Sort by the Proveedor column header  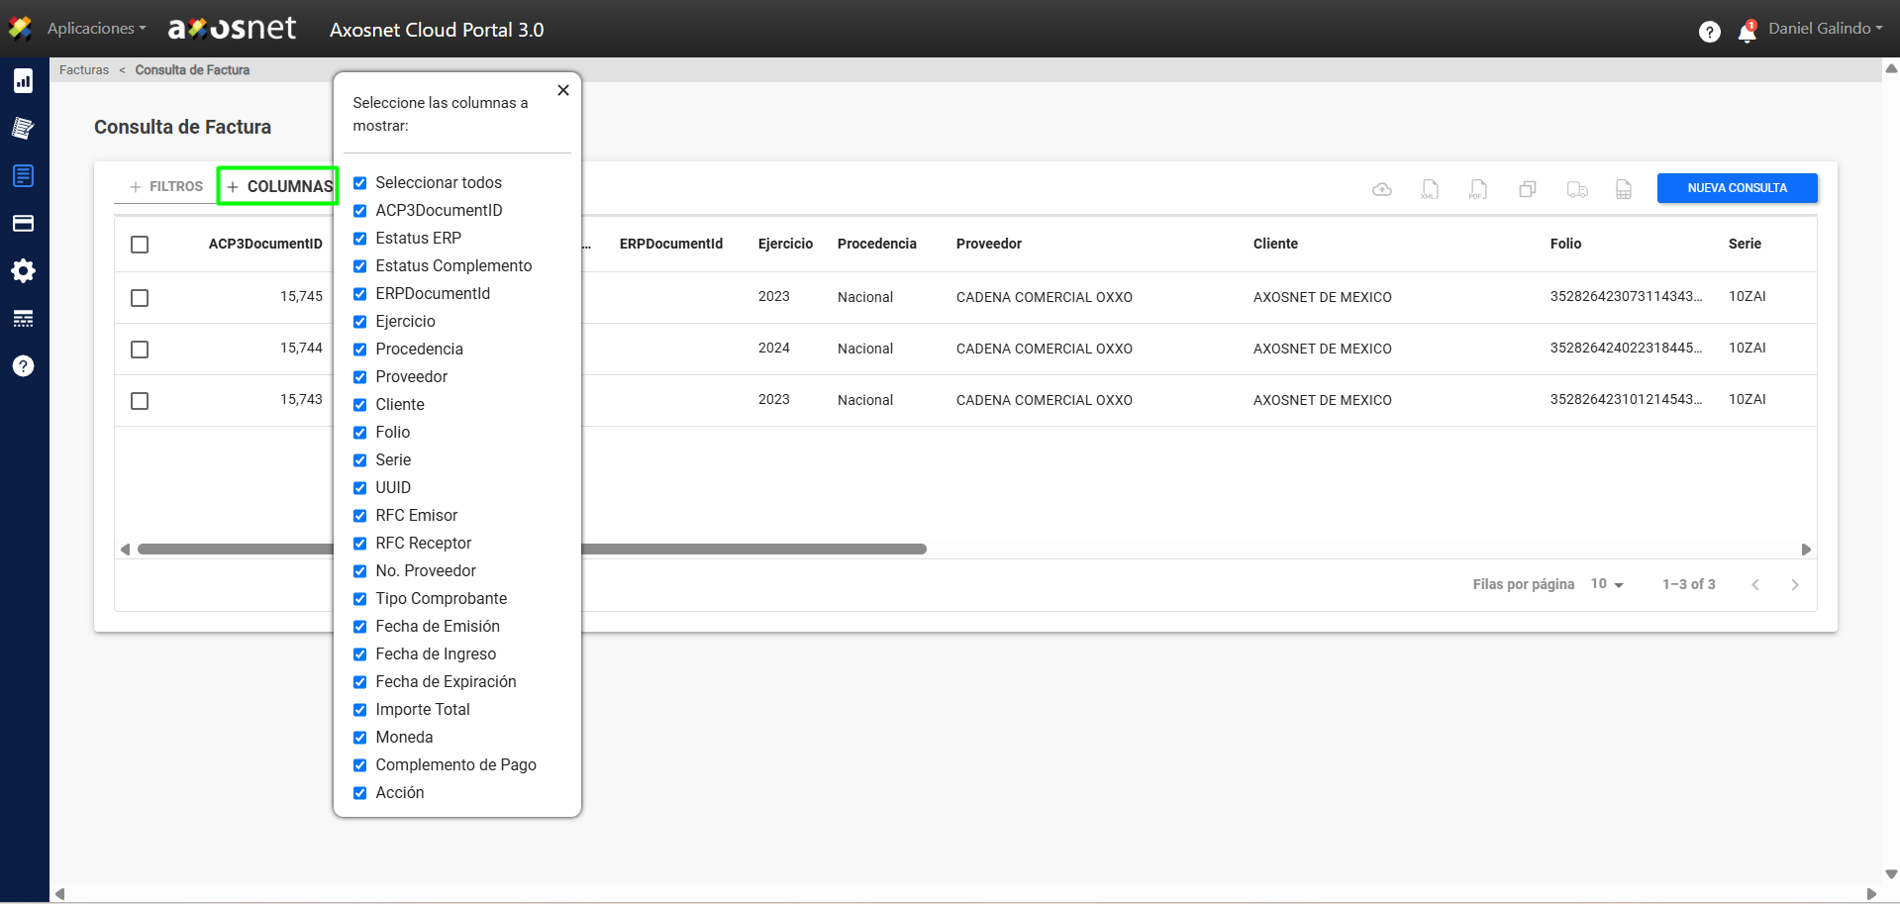click(x=989, y=244)
